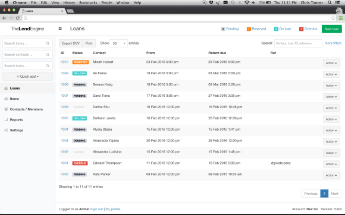This screenshot has height=215, width=345.
Task: Click the search icon in Search loans field
Action: coord(48,66)
